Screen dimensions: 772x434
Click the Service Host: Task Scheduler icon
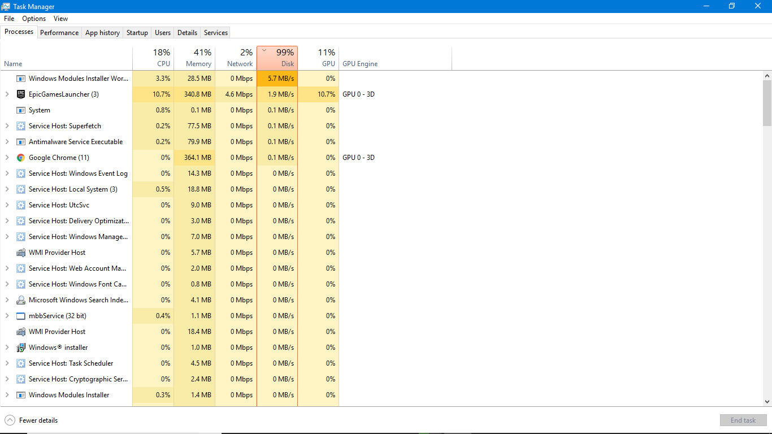[x=21, y=363]
